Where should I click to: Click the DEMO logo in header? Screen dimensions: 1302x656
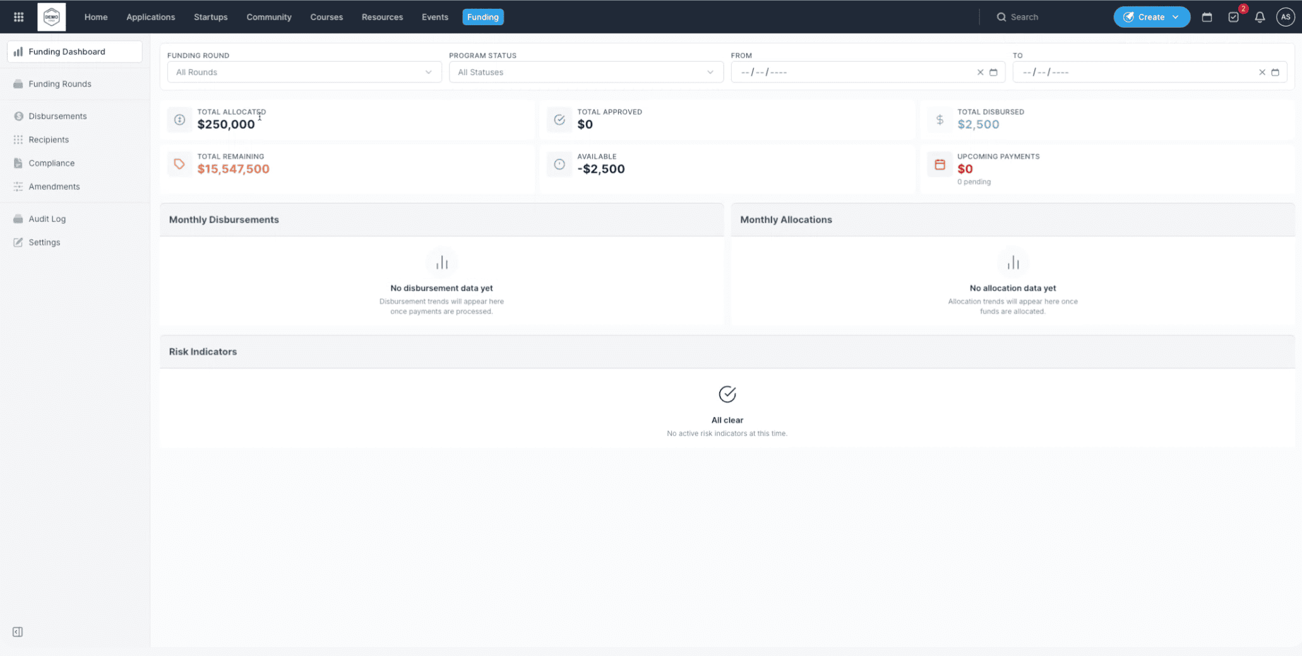pos(51,17)
